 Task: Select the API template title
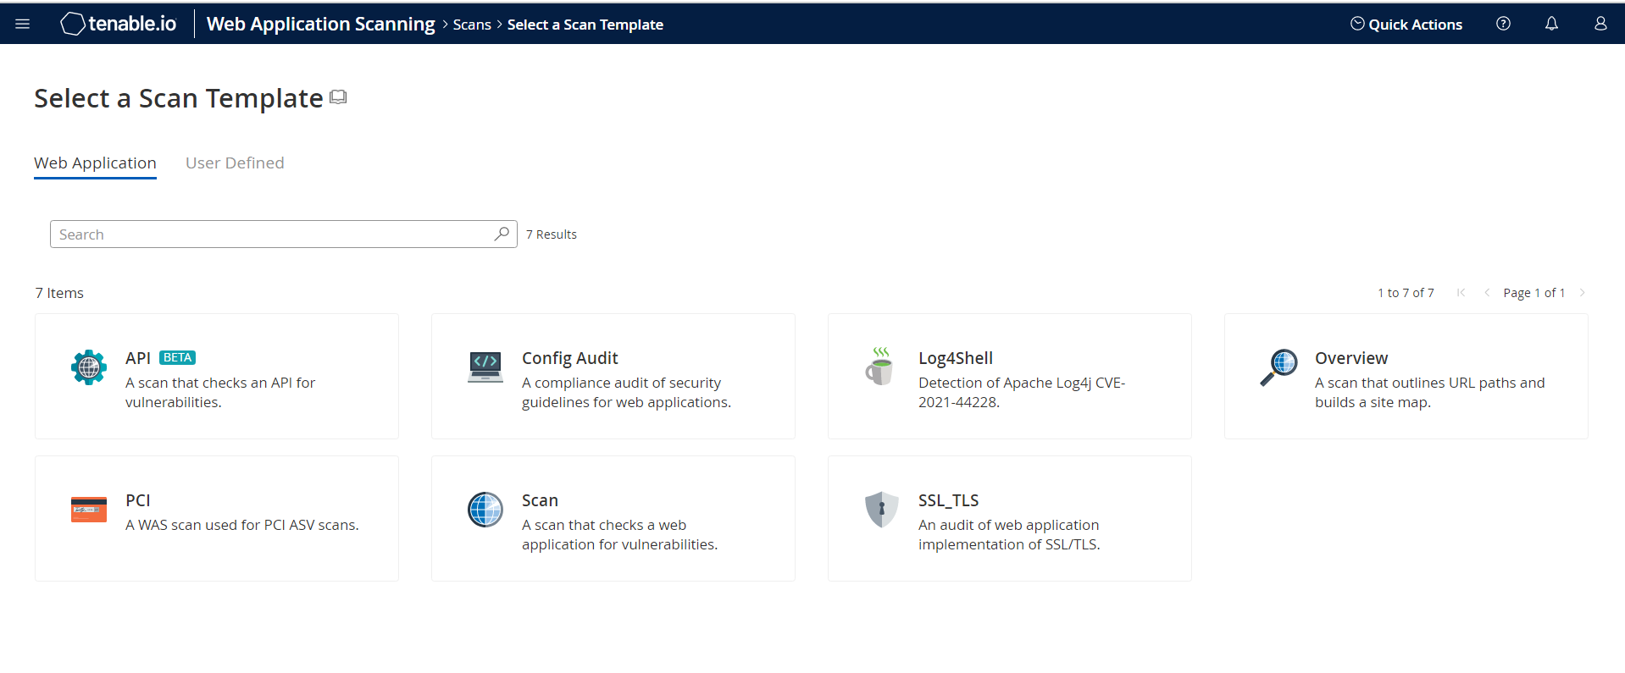(x=138, y=358)
